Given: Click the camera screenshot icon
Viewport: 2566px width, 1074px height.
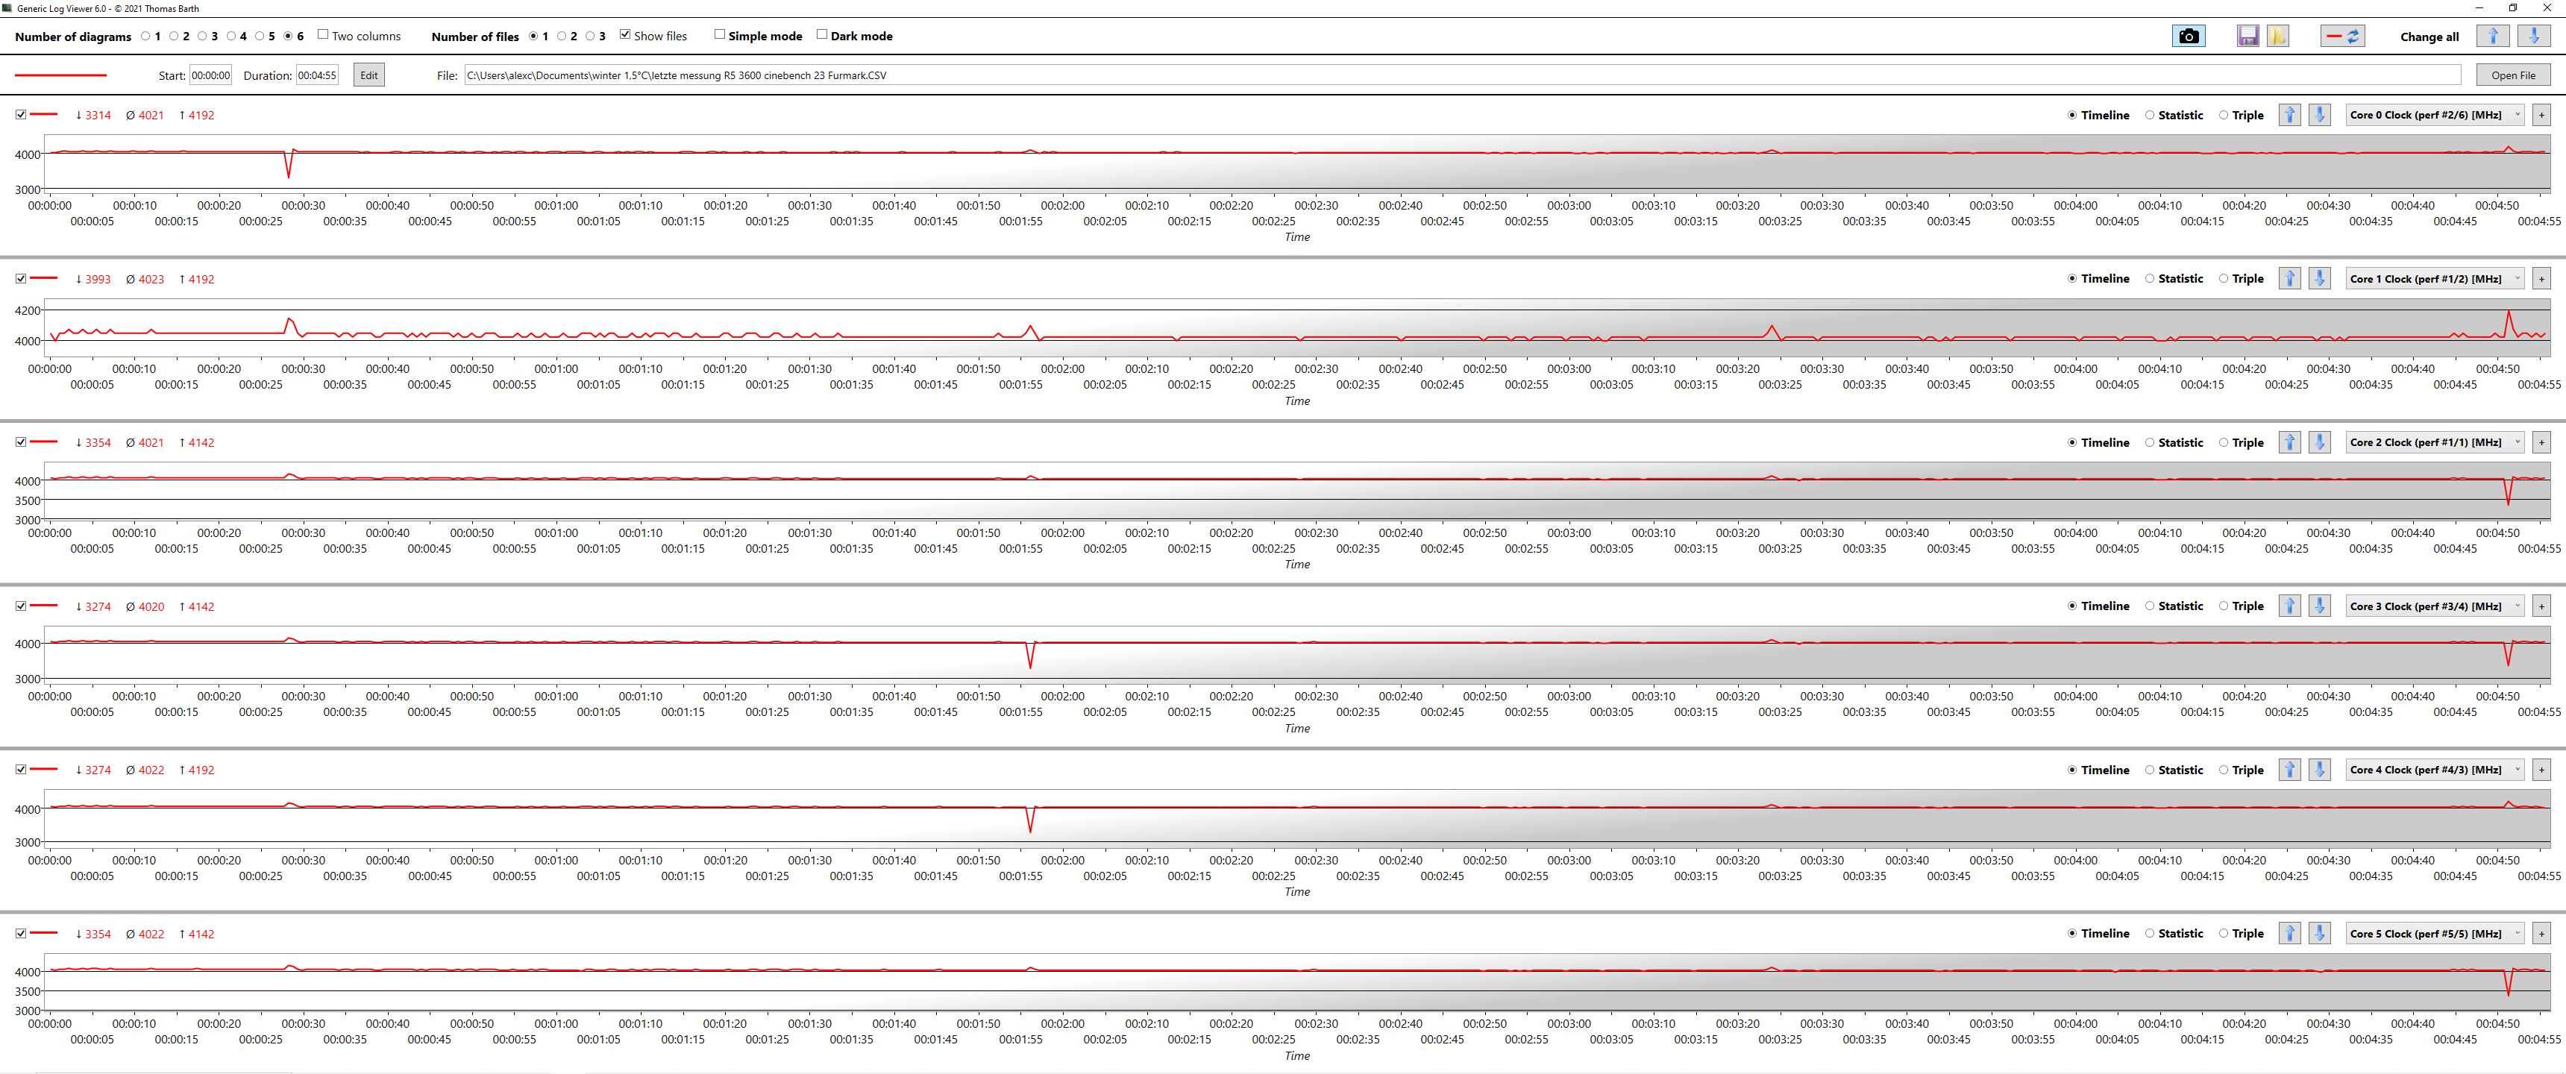Looking at the screenshot, I should (2188, 36).
